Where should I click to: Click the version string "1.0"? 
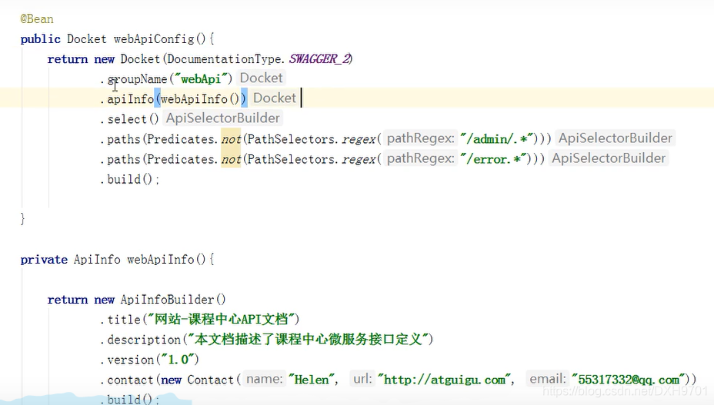(x=178, y=360)
